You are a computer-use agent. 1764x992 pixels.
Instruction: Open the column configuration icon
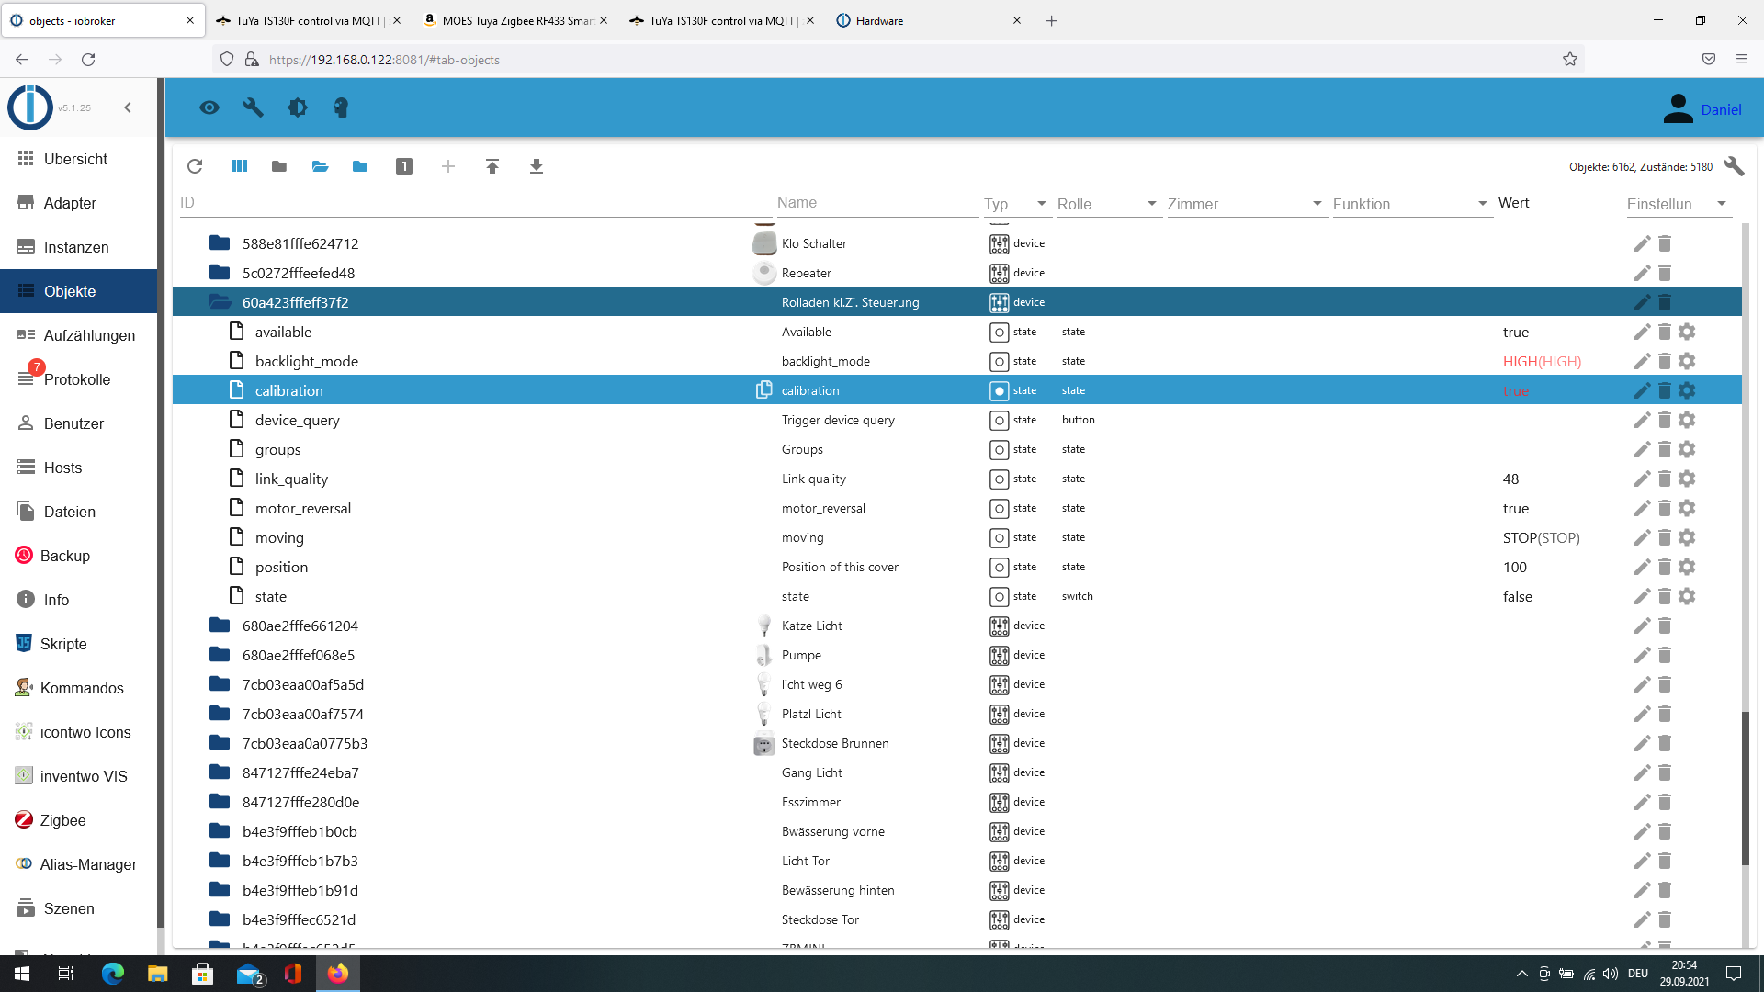tap(239, 166)
